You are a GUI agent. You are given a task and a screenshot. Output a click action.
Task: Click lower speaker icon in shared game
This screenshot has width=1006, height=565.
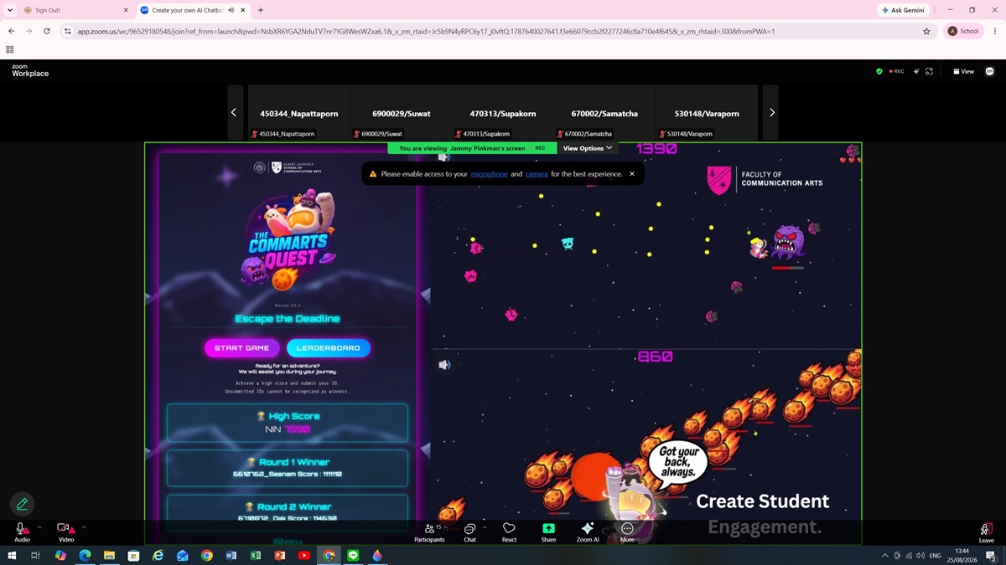444,365
